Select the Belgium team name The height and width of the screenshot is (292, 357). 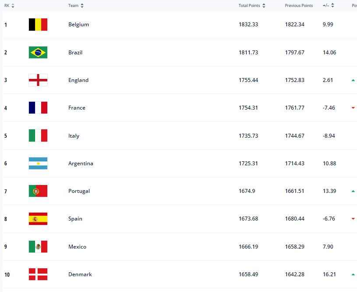78,25
